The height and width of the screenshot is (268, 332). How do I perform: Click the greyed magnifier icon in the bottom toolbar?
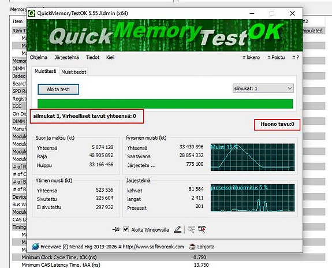click(191, 229)
